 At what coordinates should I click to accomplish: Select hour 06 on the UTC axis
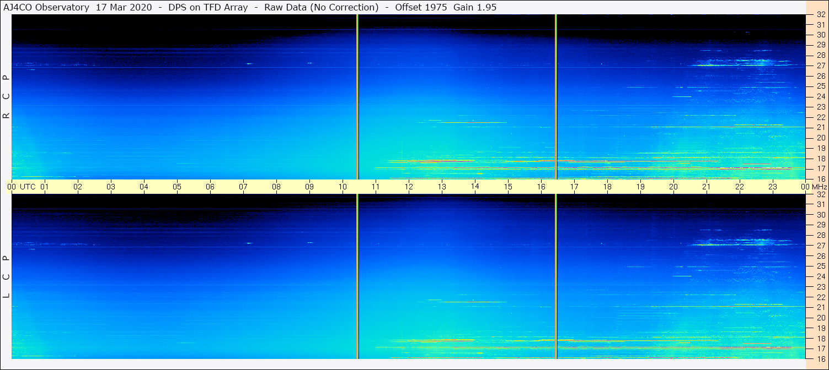(x=210, y=187)
